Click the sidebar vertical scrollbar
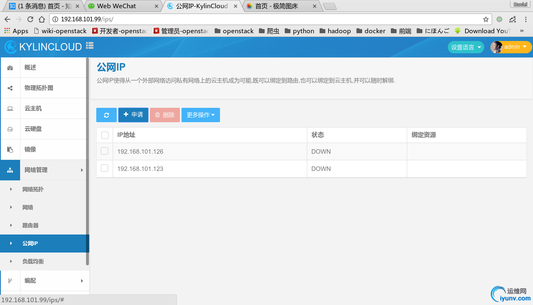 pos(87,161)
